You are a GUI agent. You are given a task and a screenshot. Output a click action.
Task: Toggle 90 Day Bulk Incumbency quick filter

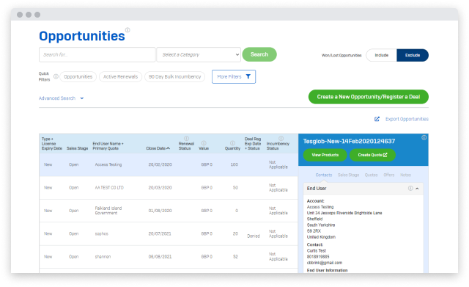pos(174,76)
